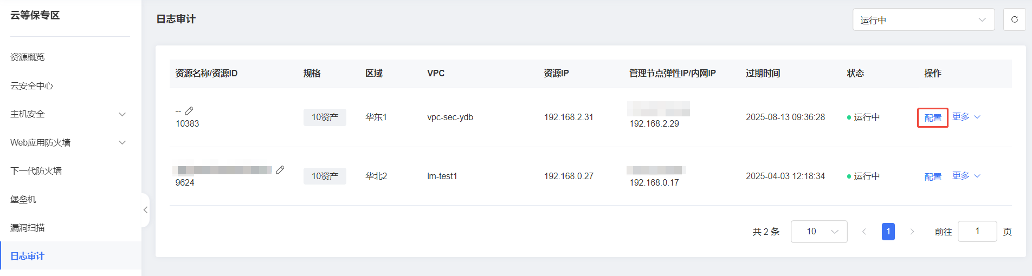Go to previous page arrow

pos(864,232)
